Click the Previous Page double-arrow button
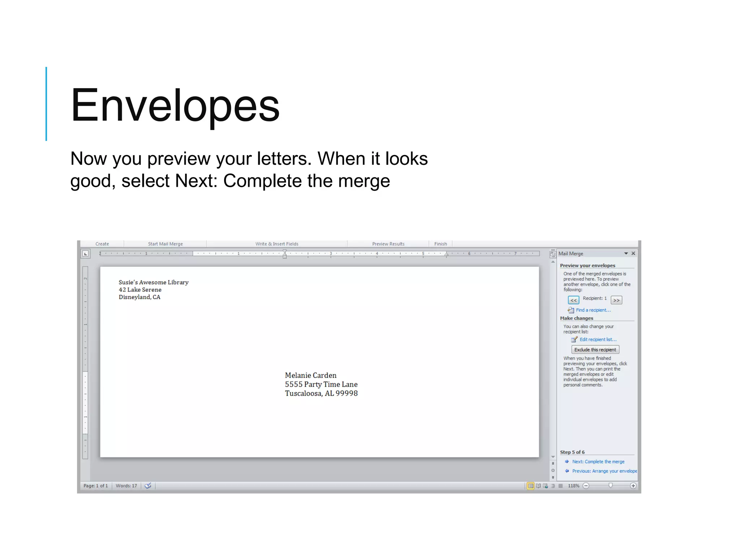 (553, 464)
